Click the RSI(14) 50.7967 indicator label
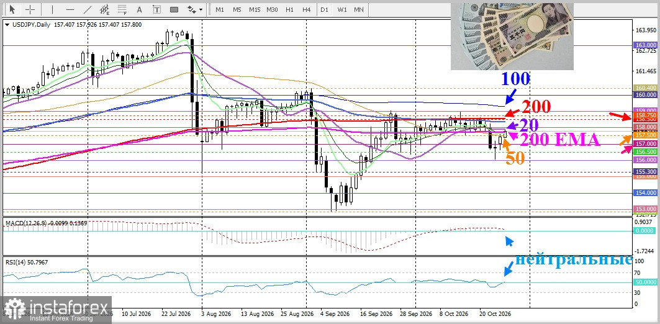The height and width of the screenshot is (324, 660). [x=27, y=262]
